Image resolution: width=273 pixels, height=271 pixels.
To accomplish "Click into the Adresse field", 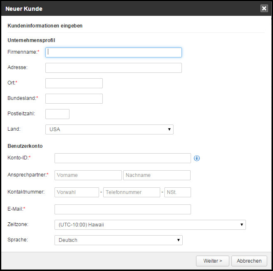I will tap(113, 68).
